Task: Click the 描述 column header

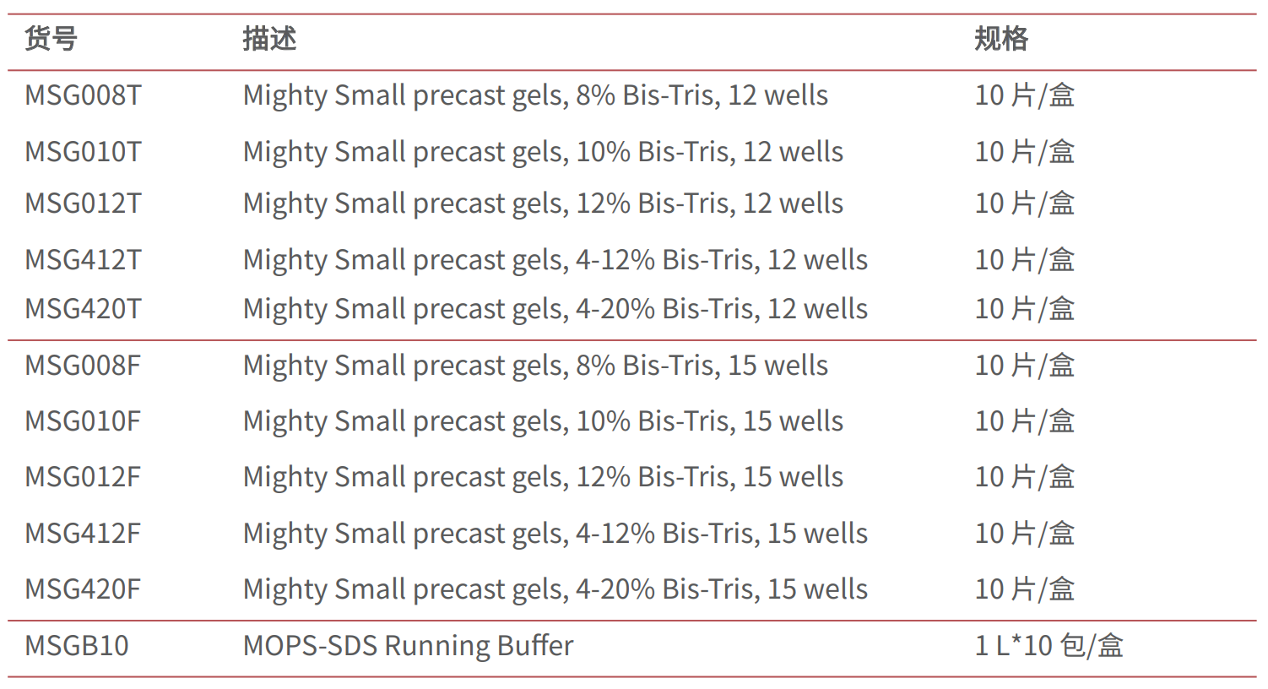Action: (269, 40)
